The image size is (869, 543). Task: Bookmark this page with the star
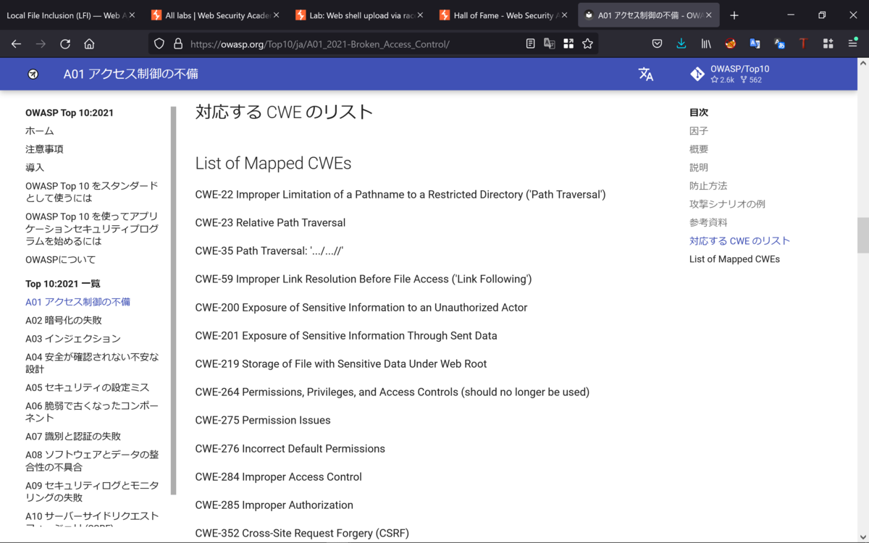point(587,43)
